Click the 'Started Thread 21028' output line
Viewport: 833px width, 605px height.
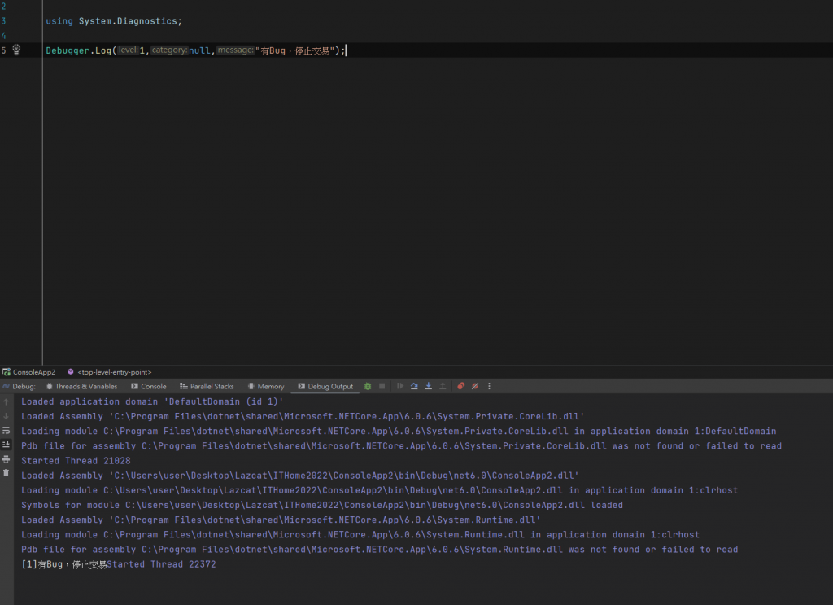76,461
